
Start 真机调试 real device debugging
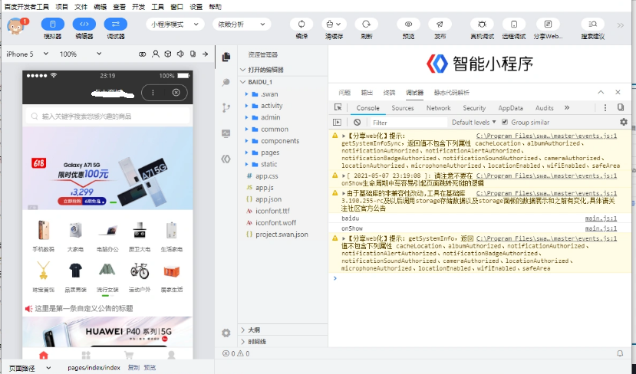[482, 24]
